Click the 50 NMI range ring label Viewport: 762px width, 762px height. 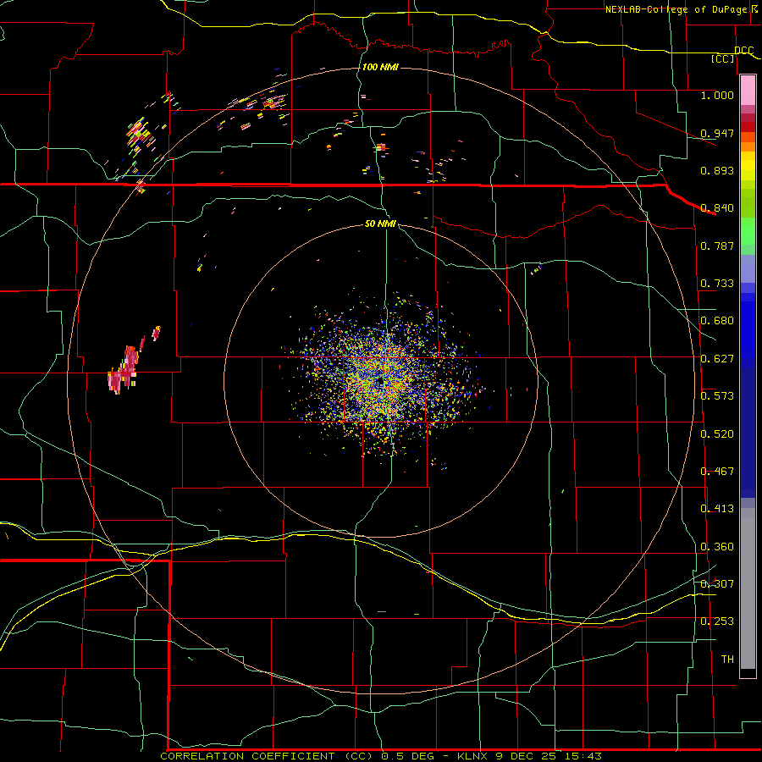380,224
